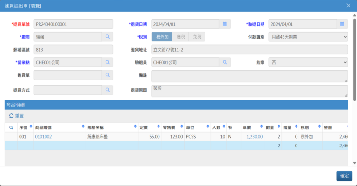Sort table by 商品編號 column arrows
Image resolution: width=357 pixels, height=186 pixels.
pos(83,126)
